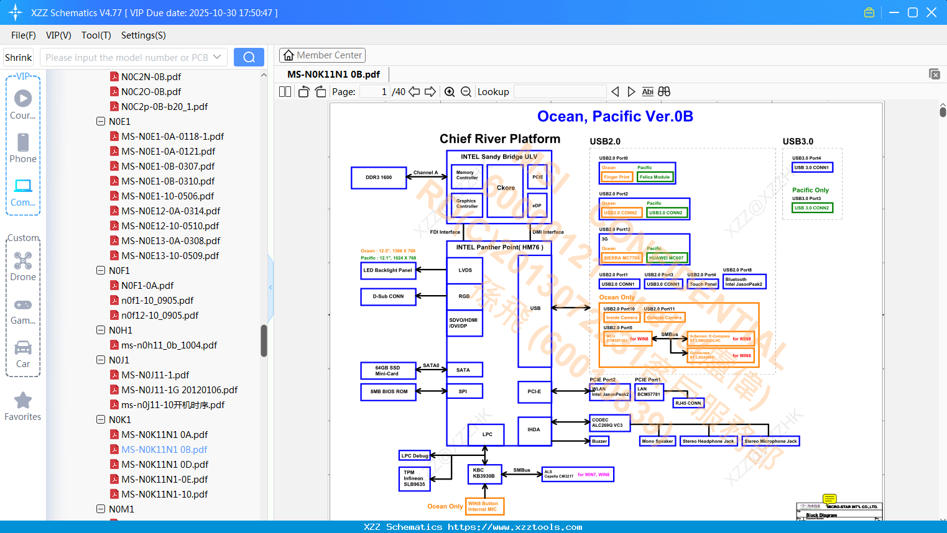
Task: Collapse the N0J1 folder
Action: pos(101,360)
